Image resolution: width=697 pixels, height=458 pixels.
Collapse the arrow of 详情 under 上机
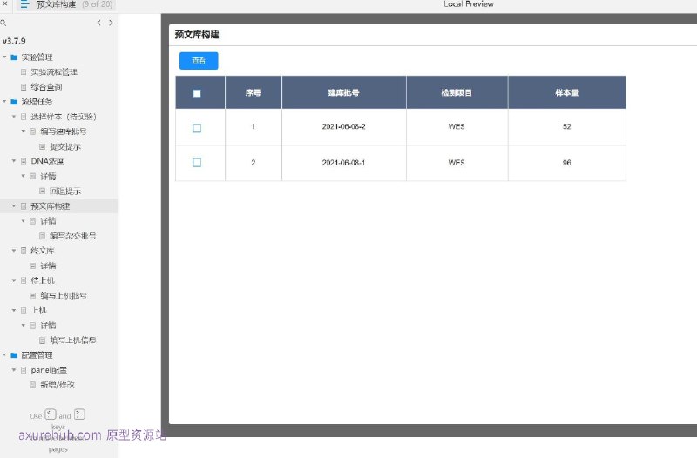tap(24, 325)
